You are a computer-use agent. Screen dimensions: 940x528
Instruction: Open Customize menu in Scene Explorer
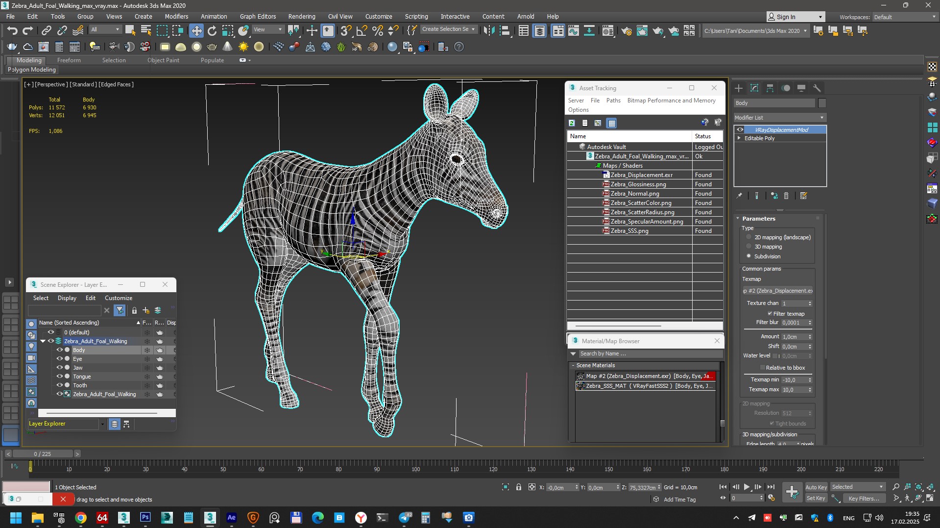pyautogui.click(x=119, y=298)
